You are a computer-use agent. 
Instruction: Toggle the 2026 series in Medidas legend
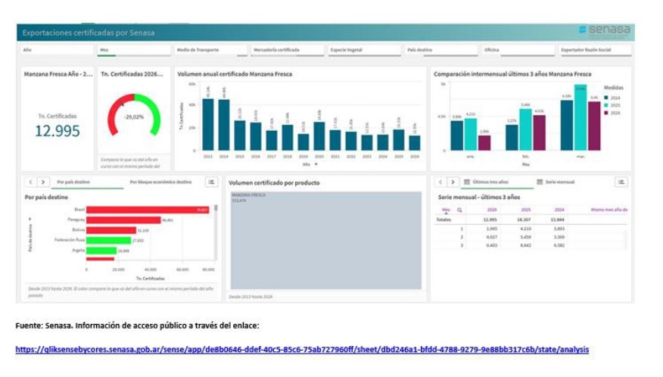[x=612, y=113]
